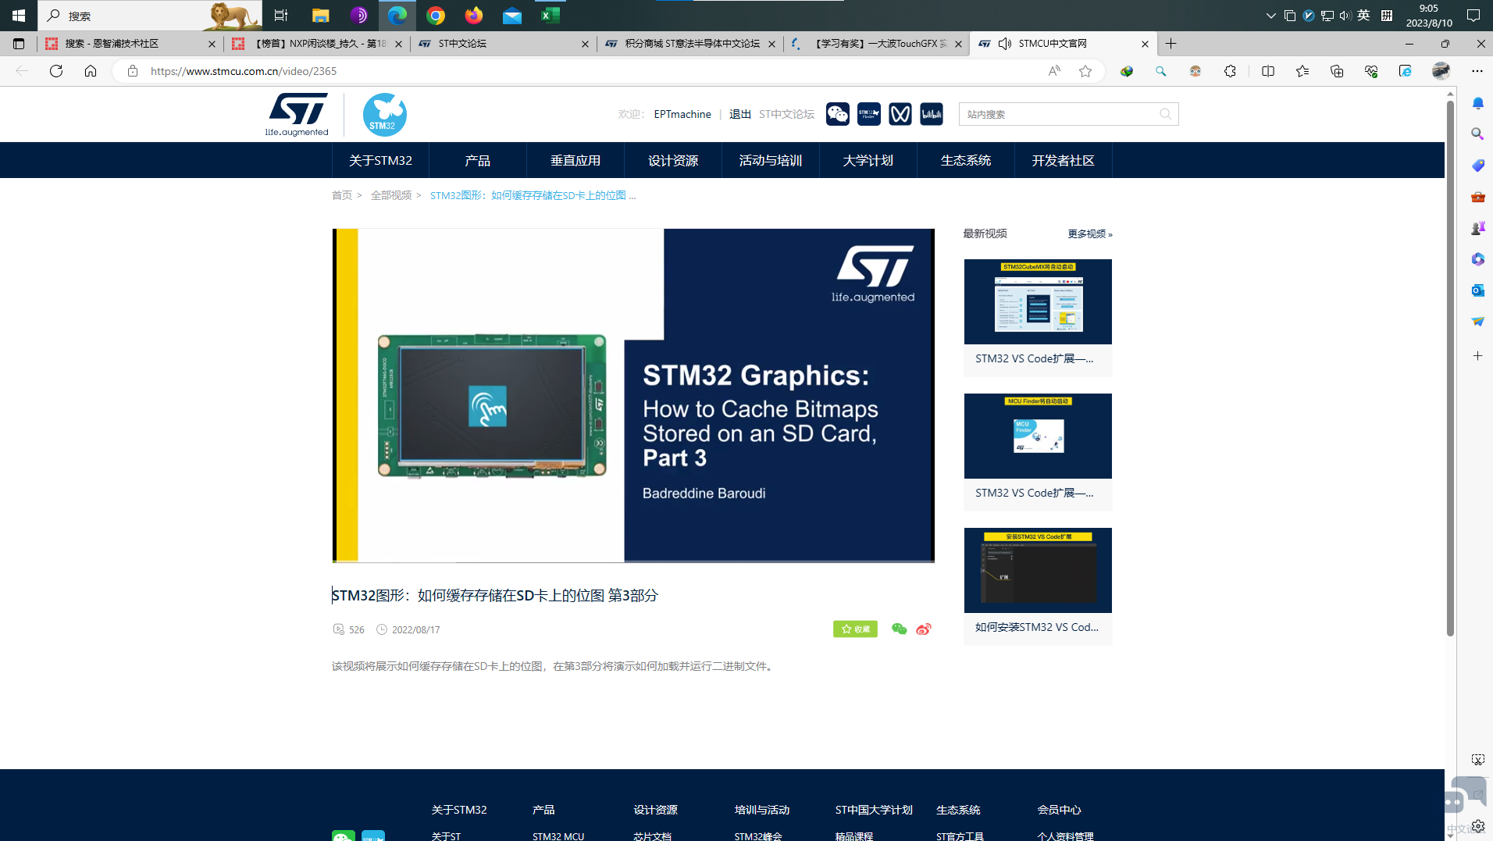
Task: Open the favorites list icon
Action: pos(1302,71)
